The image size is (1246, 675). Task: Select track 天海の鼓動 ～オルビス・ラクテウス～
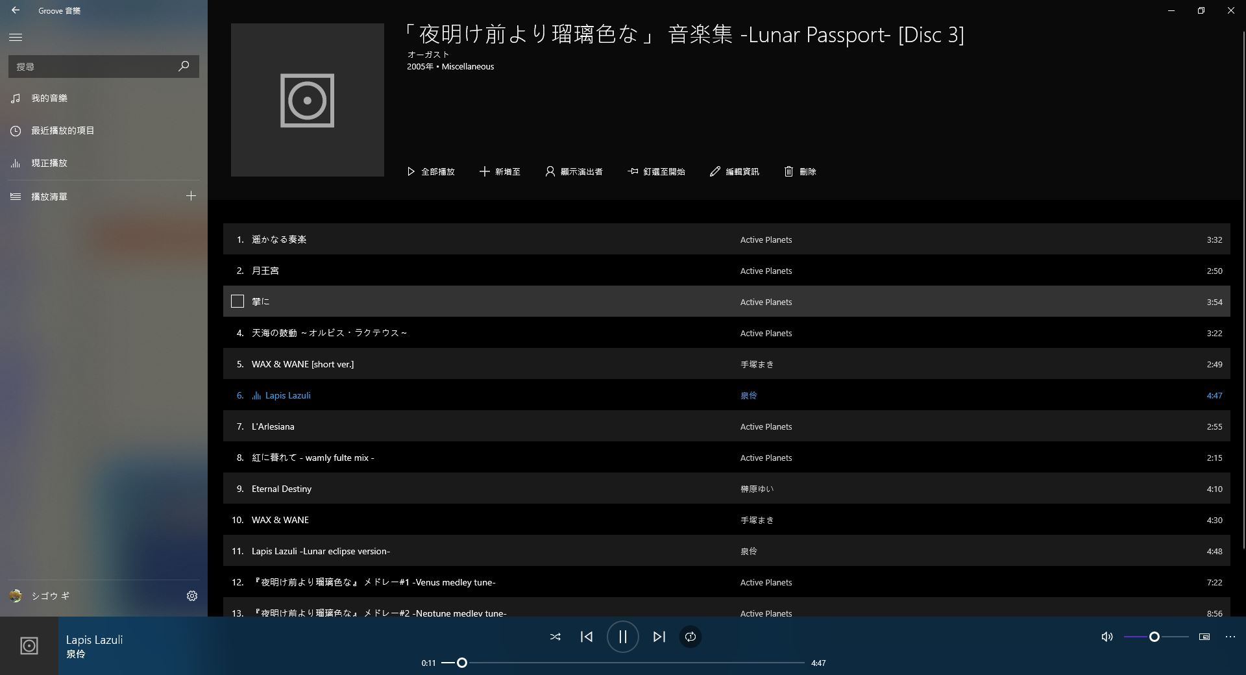727,333
